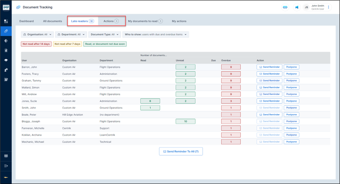Select the paperclip Document Tracking sidebar icon
340x184 pixels.
tap(6, 31)
